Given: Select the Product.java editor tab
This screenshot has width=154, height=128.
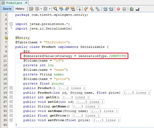Looking at the screenshot, I should pyautogui.click(x=14, y=3).
